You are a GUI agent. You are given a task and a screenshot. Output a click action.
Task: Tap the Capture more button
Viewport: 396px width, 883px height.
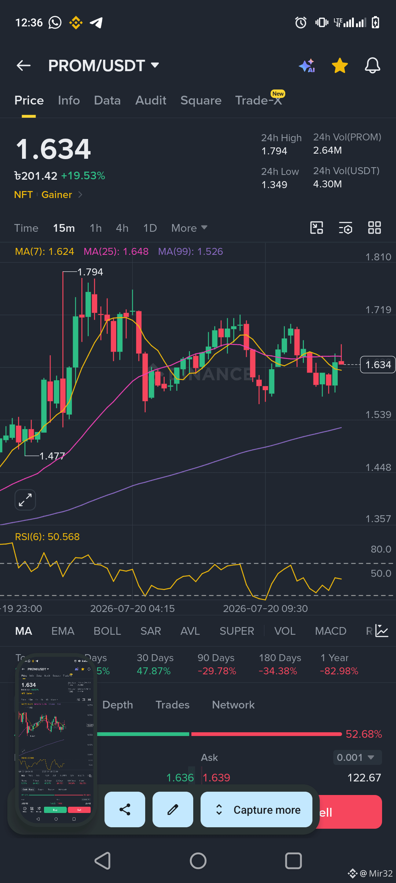(256, 809)
